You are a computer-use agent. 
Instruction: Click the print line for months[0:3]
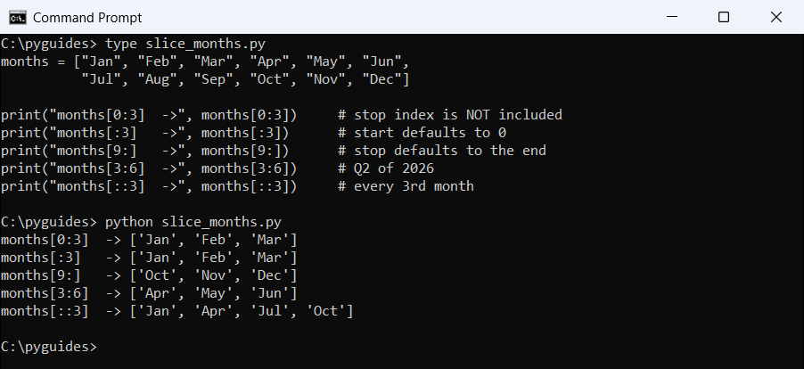(282, 115)
